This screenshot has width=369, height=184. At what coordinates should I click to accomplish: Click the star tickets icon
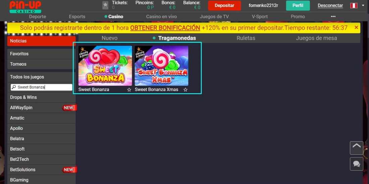[105, 5]
